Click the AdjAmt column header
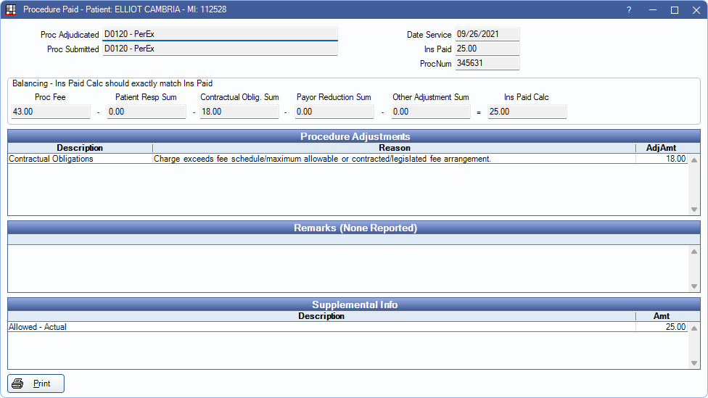The width and height of the screenshot is (708, 398). tap(661, 148)
